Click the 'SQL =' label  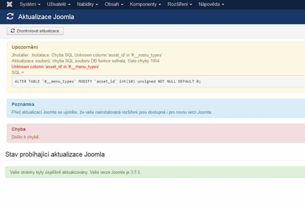(18, 72)
